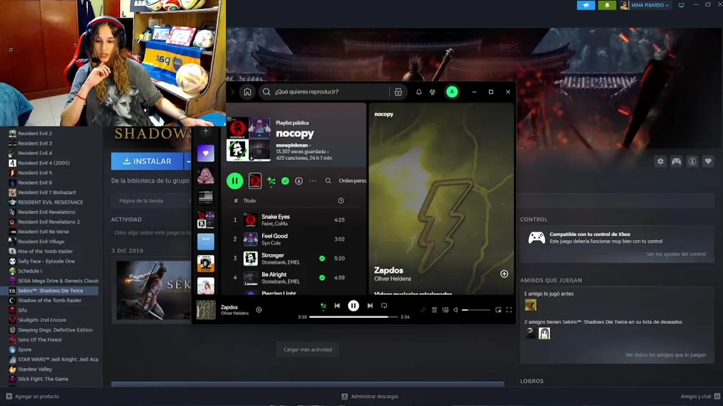The image size is (723, 406).
Task: Open Spotify notifications bell
Action: (x=419, y=92)
